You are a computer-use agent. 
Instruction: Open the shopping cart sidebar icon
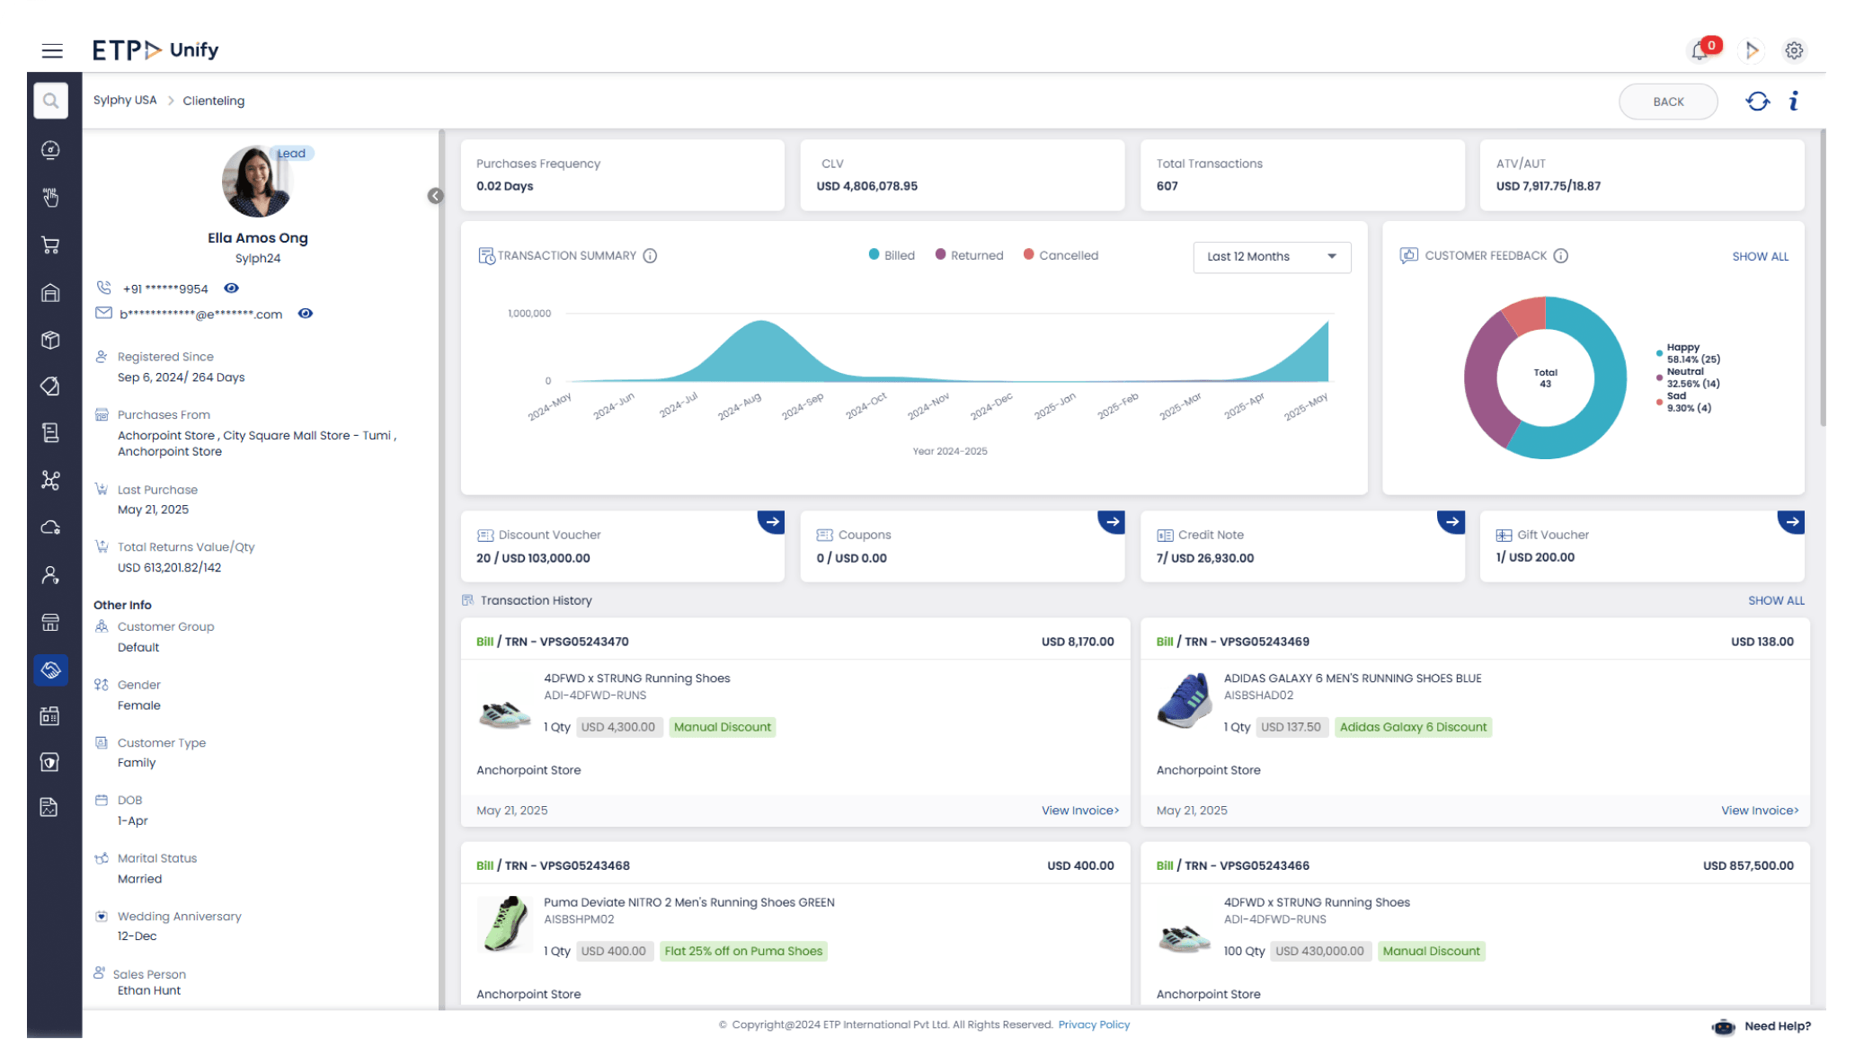[x=50, y=245]
